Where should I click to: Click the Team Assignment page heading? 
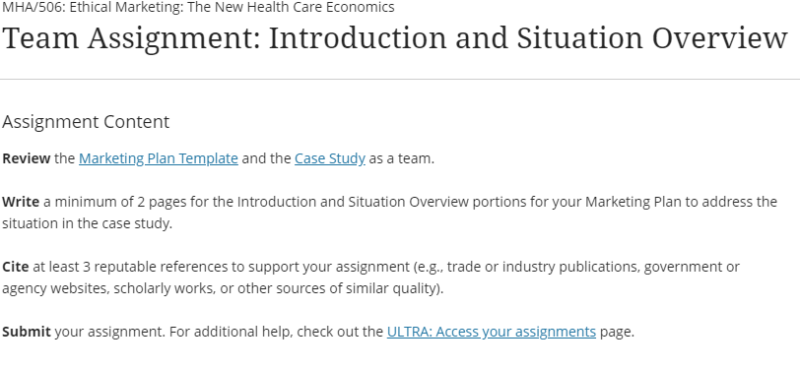(x=395, y=38)
